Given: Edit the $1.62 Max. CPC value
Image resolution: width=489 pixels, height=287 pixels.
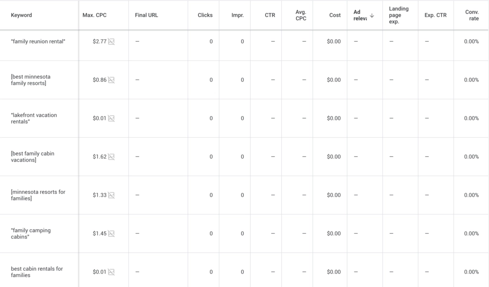Looking at the screenshot, I should [99, 157].
